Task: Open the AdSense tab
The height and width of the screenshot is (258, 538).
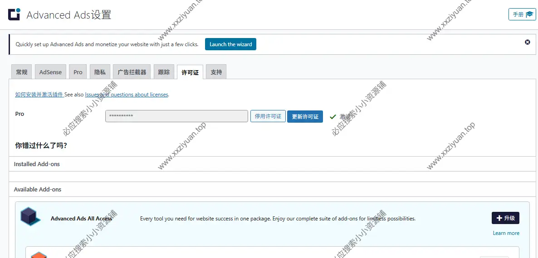Action: [50, 72]
